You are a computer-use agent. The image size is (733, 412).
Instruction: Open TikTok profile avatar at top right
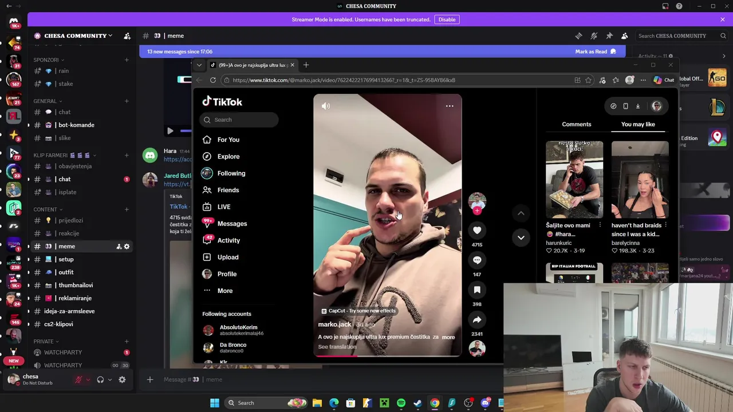pyautogui.click(x=657, y=106)
